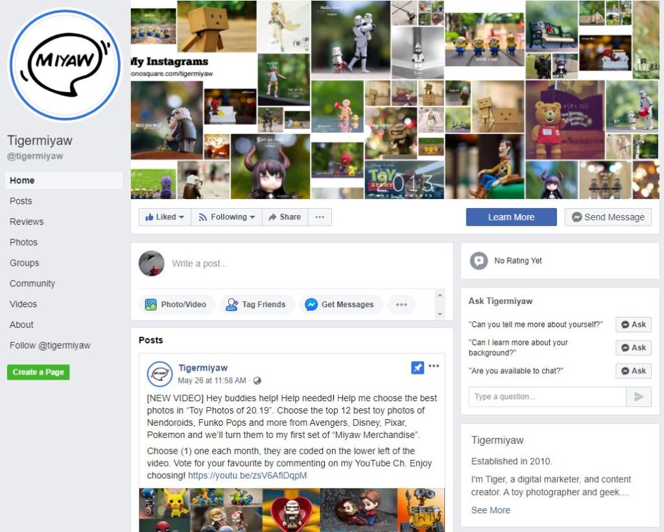Click the Tag Friends icon button
664x532 pixels.
(x=231, y=305)
